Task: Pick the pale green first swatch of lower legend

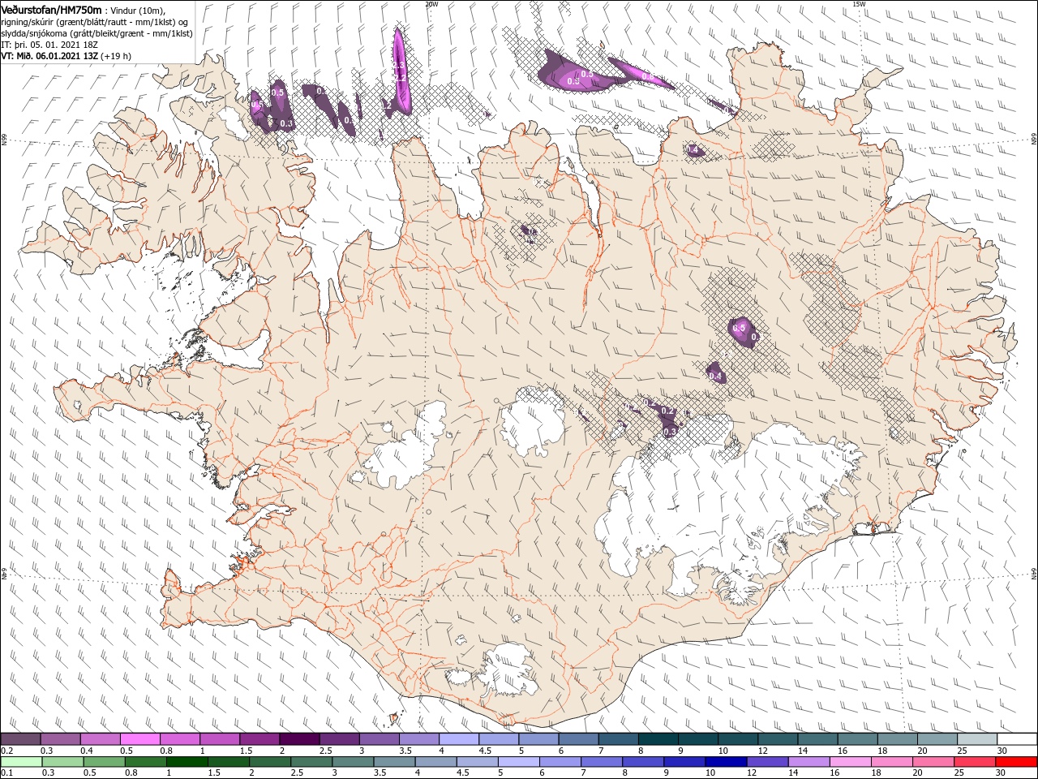Action: (21, 763)
